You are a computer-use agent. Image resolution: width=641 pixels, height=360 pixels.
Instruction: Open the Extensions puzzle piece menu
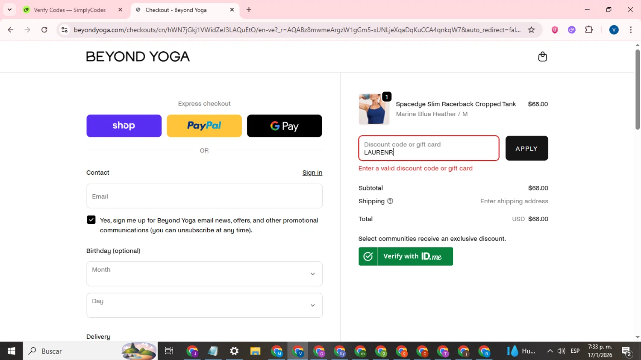coord(589,30)
